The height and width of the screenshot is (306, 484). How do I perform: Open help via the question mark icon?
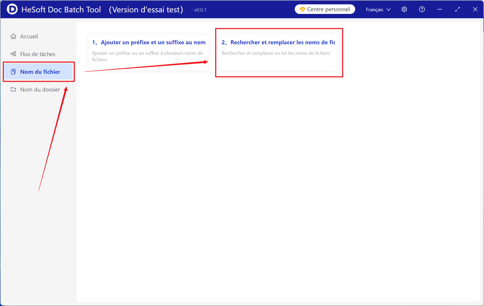tap(422, 9)
